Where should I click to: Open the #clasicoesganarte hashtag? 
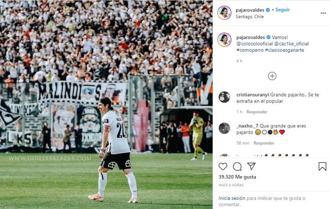tap(284, 50)
